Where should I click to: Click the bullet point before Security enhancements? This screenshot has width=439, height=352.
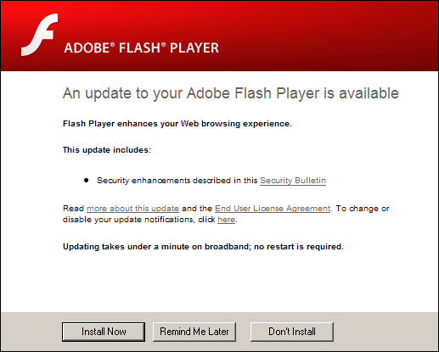[x=87, y=181]
